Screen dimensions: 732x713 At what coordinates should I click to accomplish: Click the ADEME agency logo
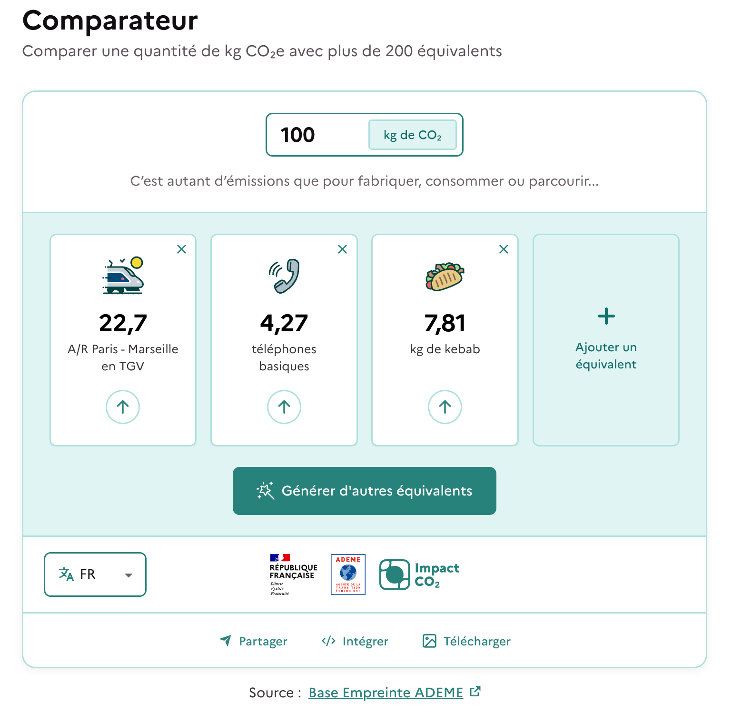coord(348,574)
